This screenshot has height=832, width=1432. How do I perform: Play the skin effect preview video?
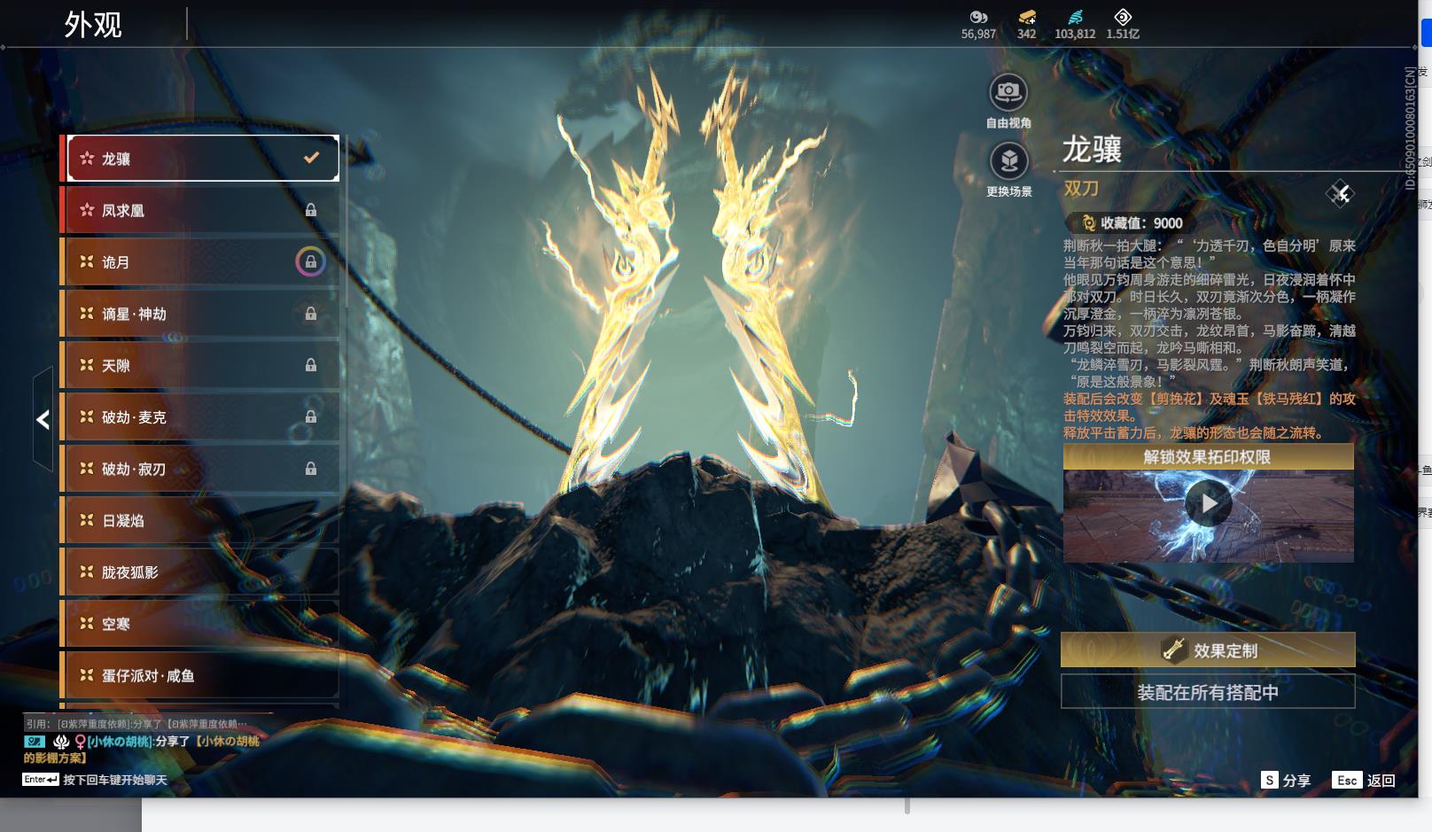[x=1209, y=504]
